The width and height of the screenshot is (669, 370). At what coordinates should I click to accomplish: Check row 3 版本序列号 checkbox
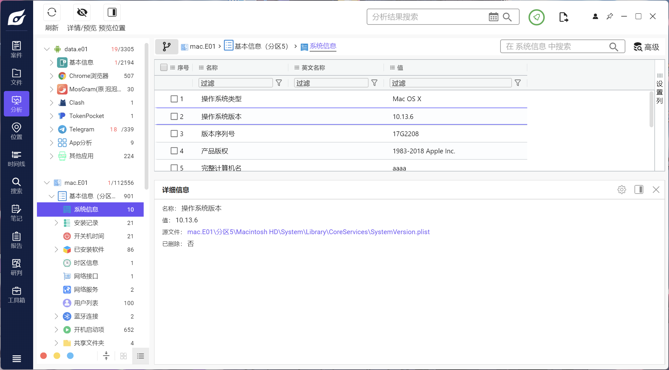click(174, 134)
